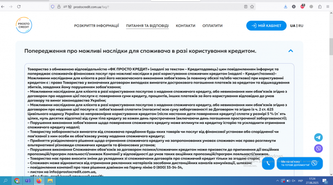View site security lock information
333x185 pixels.
click(x=59, y=7)
